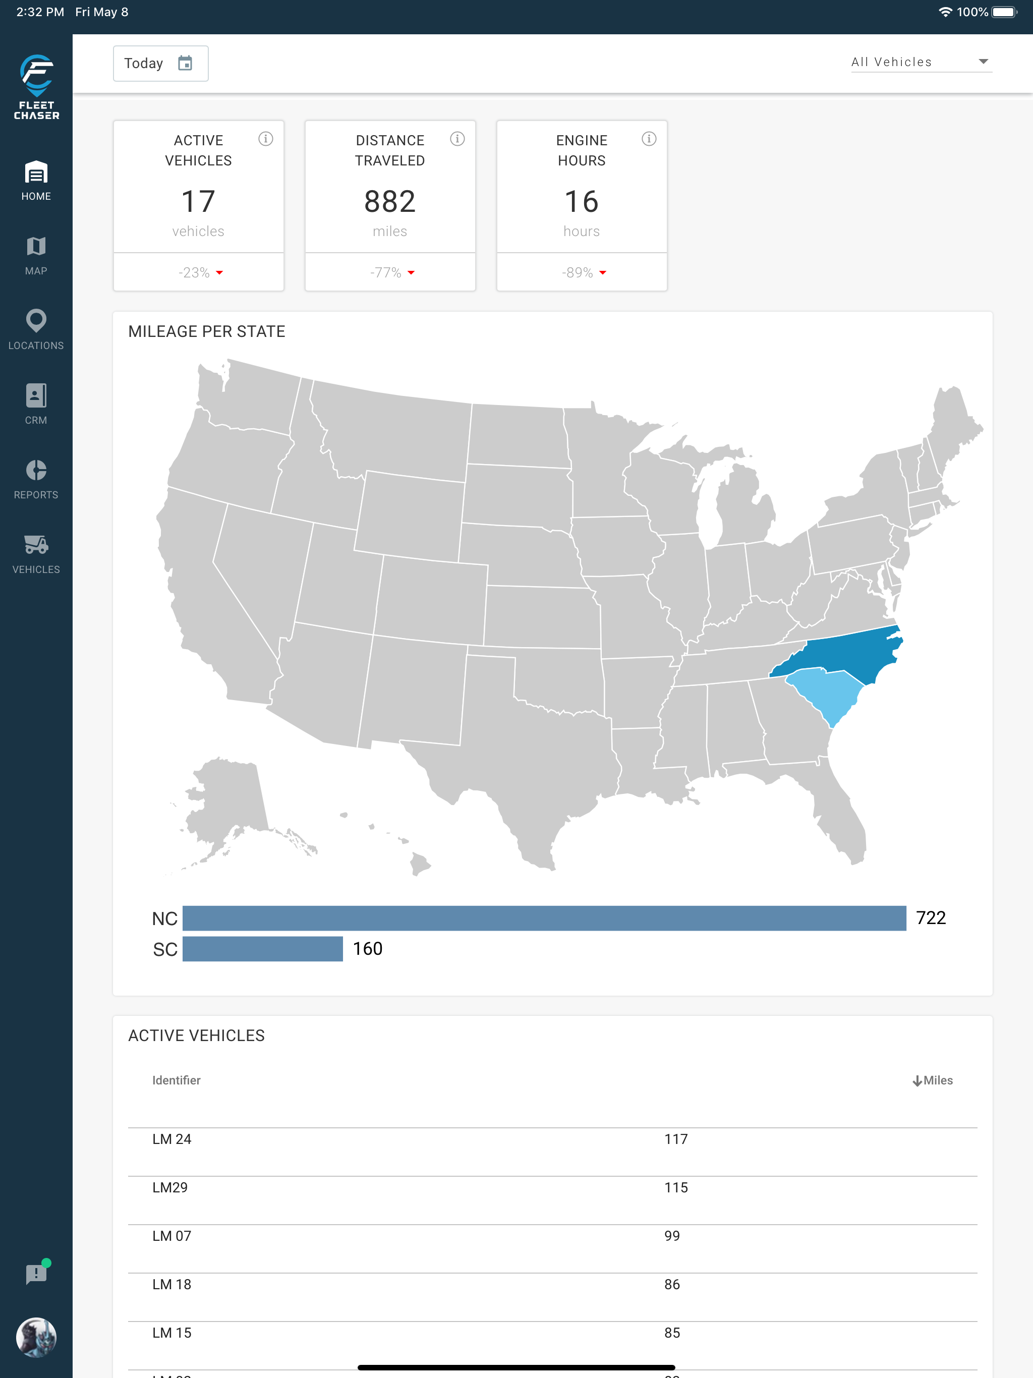The width and height of the screenshot is (1033, 1378).
Task: Sort table by Miles column
Action: click(933, 1080)
